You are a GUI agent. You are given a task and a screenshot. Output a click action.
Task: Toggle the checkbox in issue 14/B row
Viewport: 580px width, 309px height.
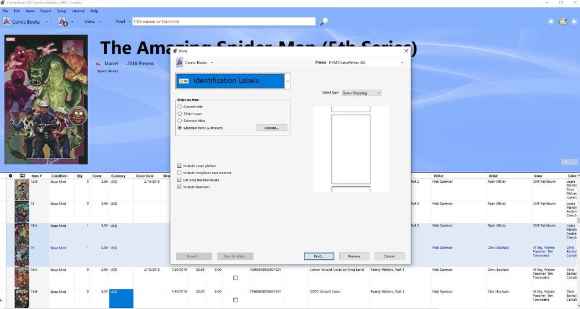click(235, 300)
